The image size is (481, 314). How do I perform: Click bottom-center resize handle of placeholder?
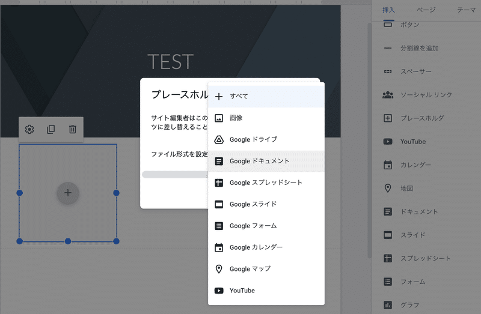pyautogui.click(x=68, y=241)
